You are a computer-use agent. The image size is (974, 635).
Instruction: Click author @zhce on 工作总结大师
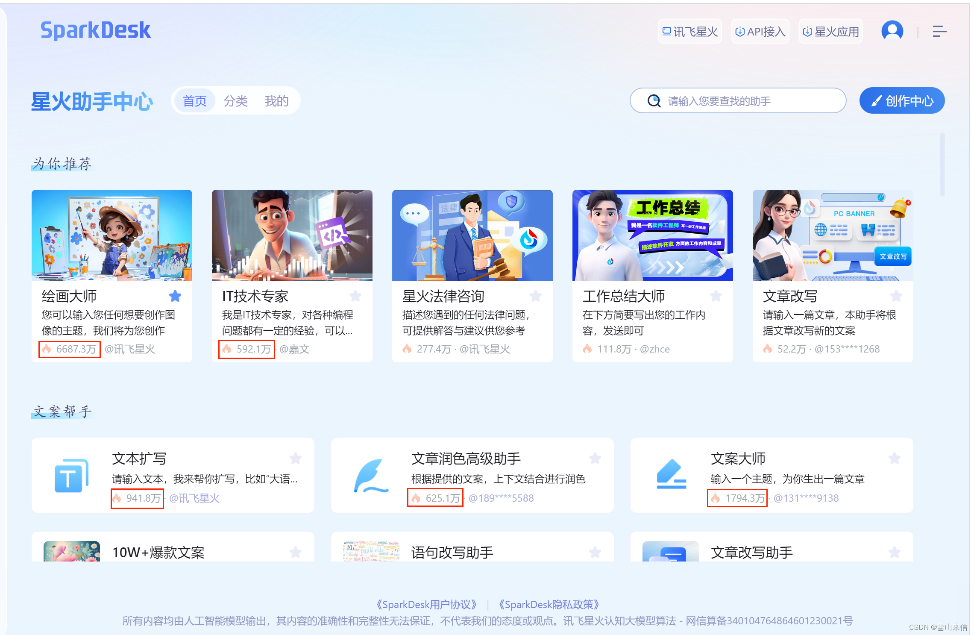point(655,349)
